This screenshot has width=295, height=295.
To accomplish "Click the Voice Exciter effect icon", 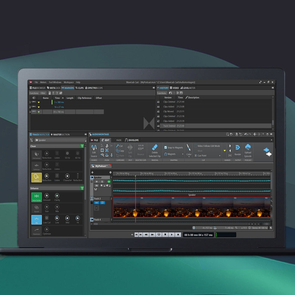I will pos(37,196).
